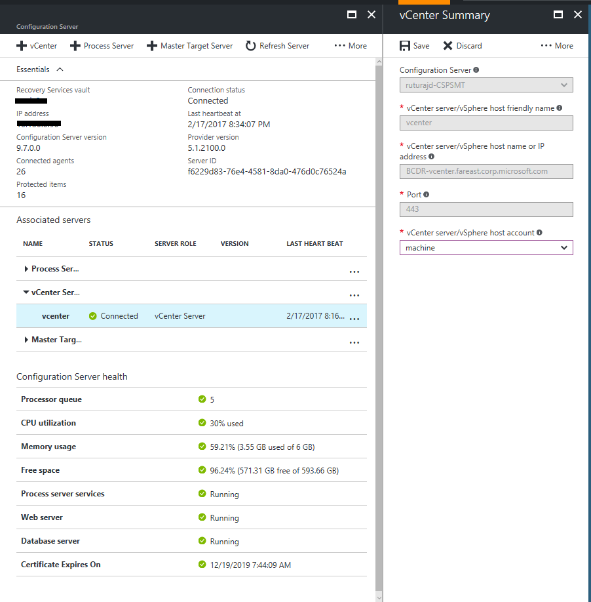The height and width of the screenshot is (602, 591).
Task: Click the Refresh Server icon
Action: 250,46
